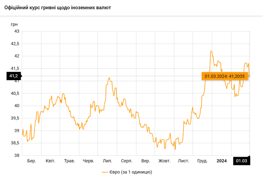
Task: Select the Лип. month label
Action: tap(107, 161)
